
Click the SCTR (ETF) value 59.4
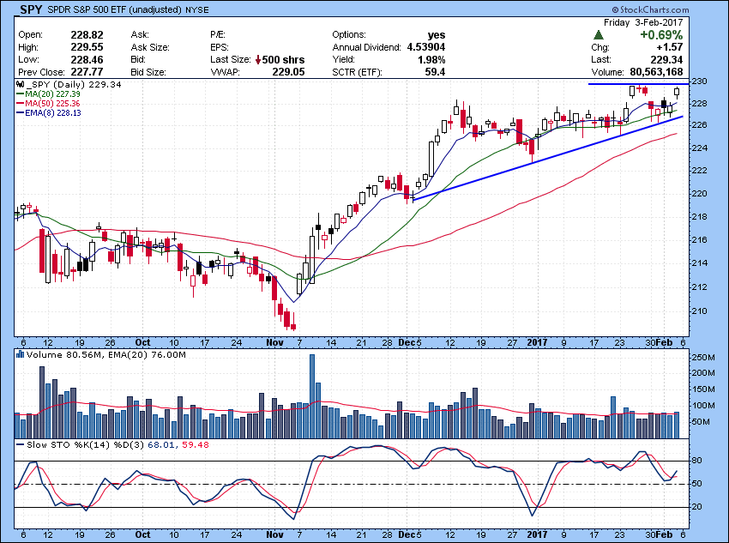click(x=435, y=72)
